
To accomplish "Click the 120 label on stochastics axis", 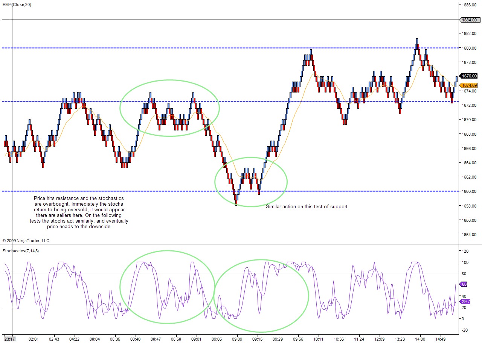I will (465, 251).
